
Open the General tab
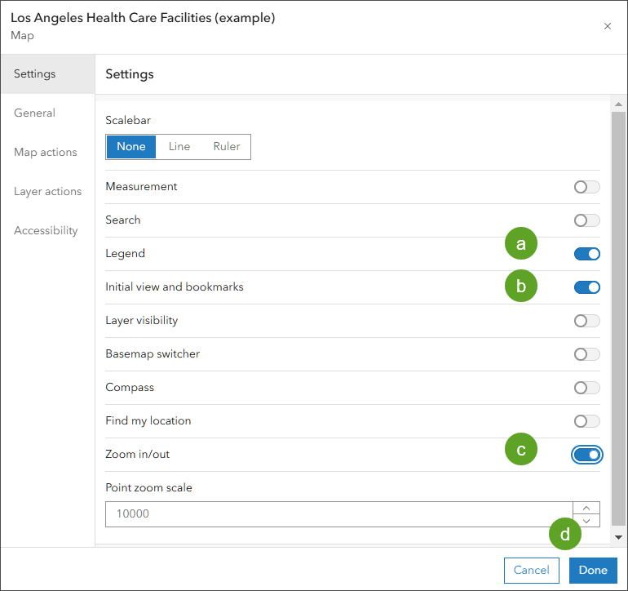pos(34,113)
